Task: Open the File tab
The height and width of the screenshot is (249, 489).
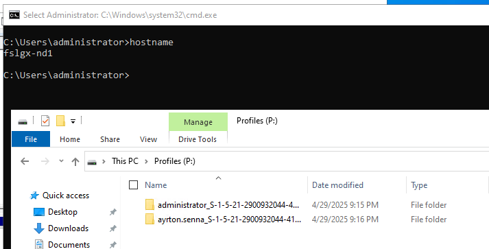Action: 31,139
